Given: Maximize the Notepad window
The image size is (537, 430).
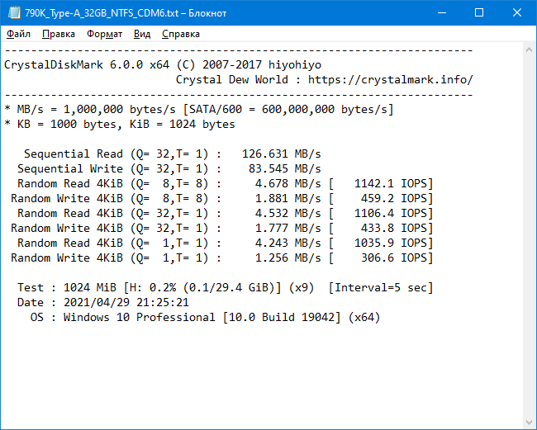Looking at the screenshot, I should (x=479, y=13).
